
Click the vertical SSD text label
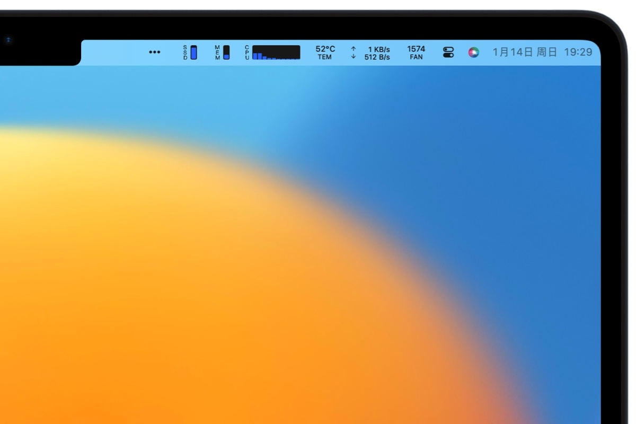coord(185,52)
